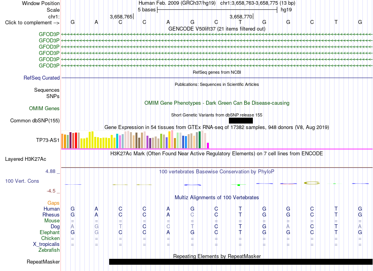This screenshot has height=271, width=373.
Task: Click 'Human Feb. 2009 (GRCh37/hg19)' header text
Action: (x=177, y=3)
